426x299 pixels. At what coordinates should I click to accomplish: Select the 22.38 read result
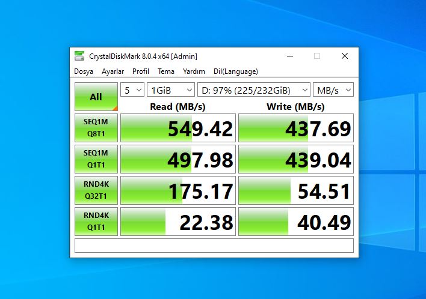pyautogui.click(x=178, y=222)
